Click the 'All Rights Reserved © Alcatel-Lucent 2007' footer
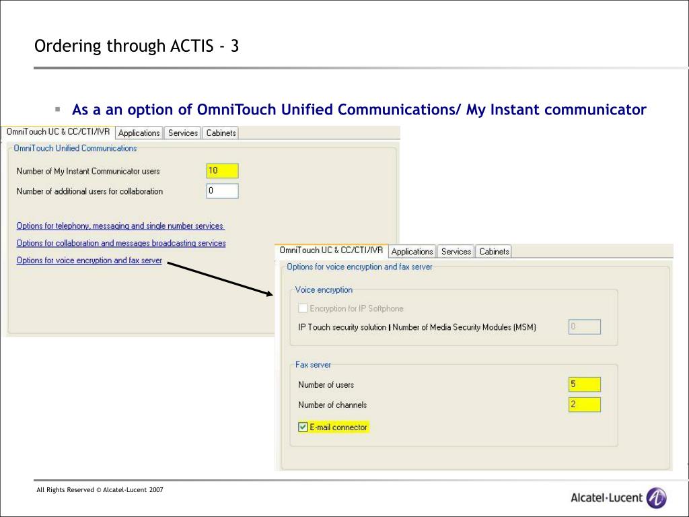Image resolution: width=689 pixels, height=517 pixels. click(100, 490)
